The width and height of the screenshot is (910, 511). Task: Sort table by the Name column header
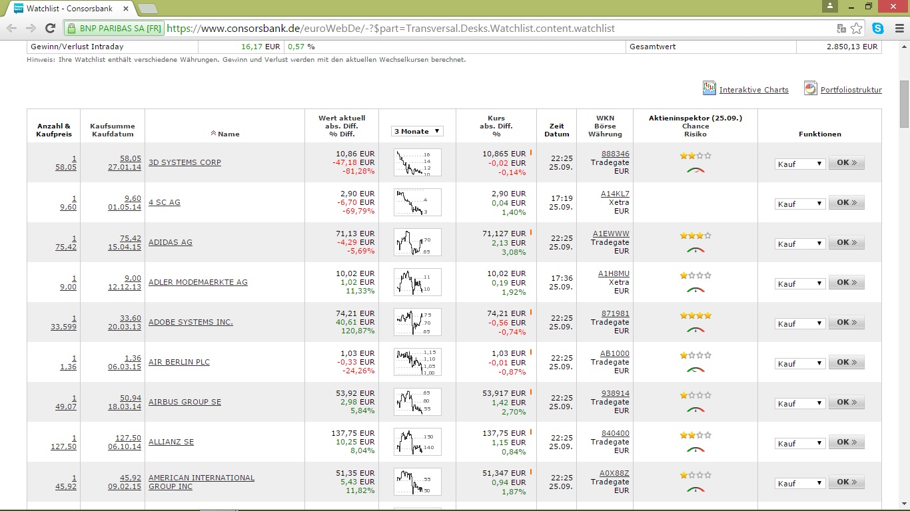click(x=228, y=134)
